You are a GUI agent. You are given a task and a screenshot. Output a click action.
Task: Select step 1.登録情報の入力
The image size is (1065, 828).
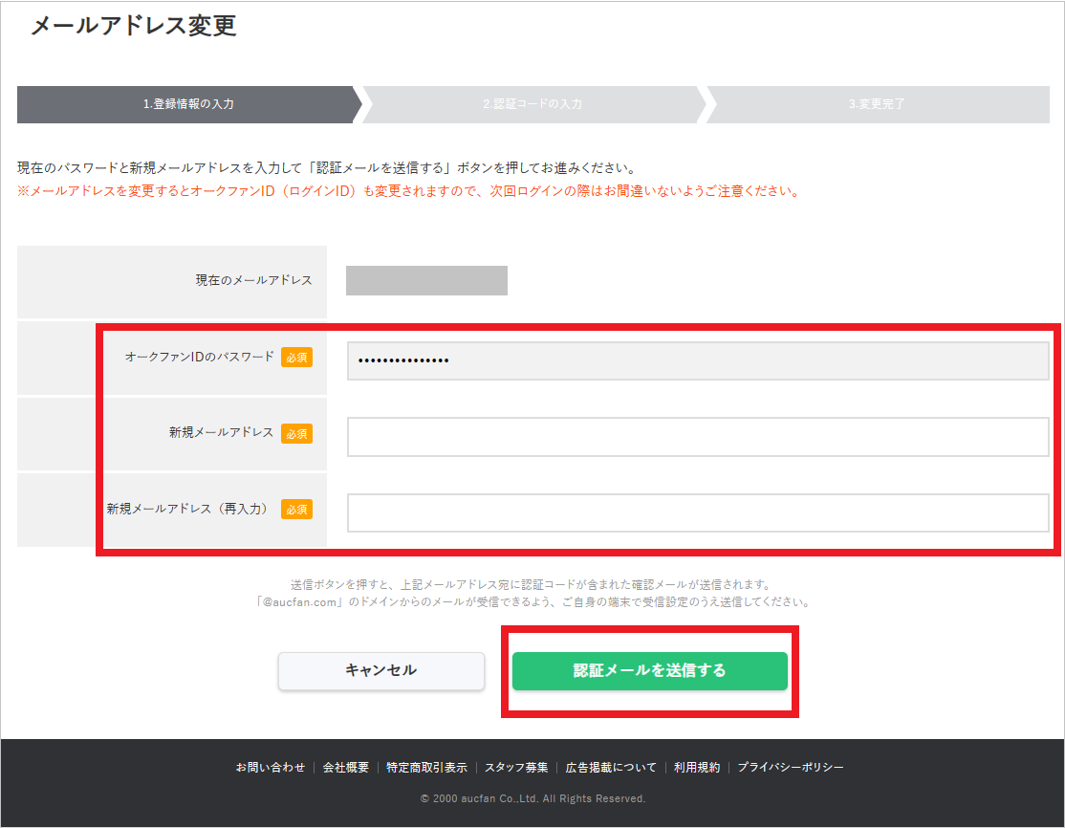[188, 104]
